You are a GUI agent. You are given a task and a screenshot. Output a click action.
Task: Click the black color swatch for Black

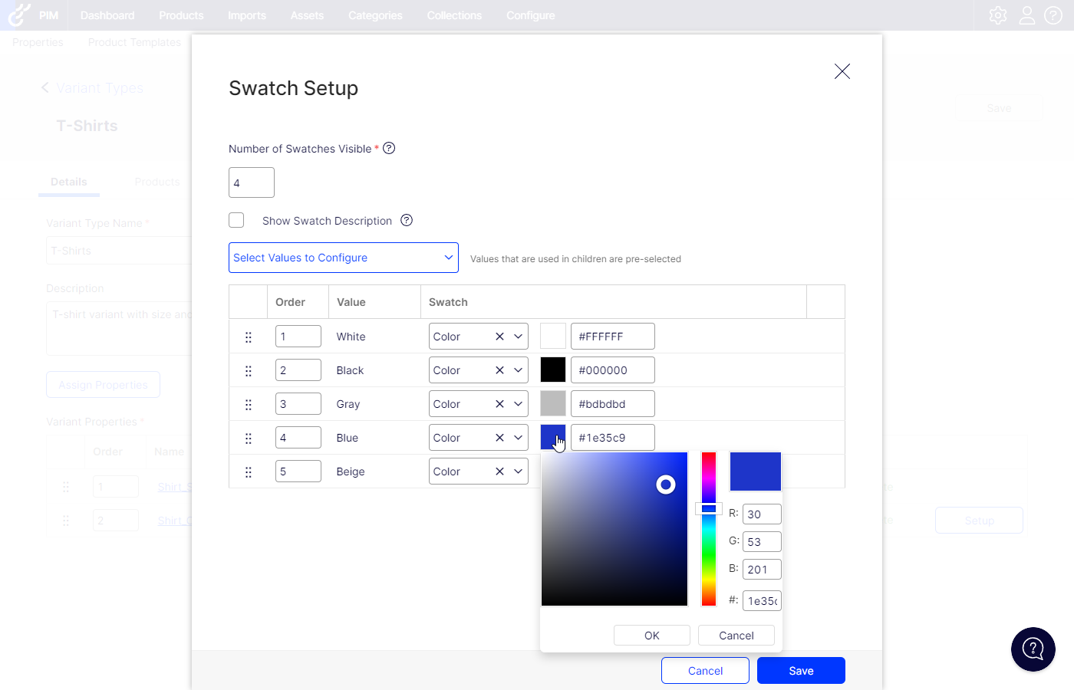point(552,370)
